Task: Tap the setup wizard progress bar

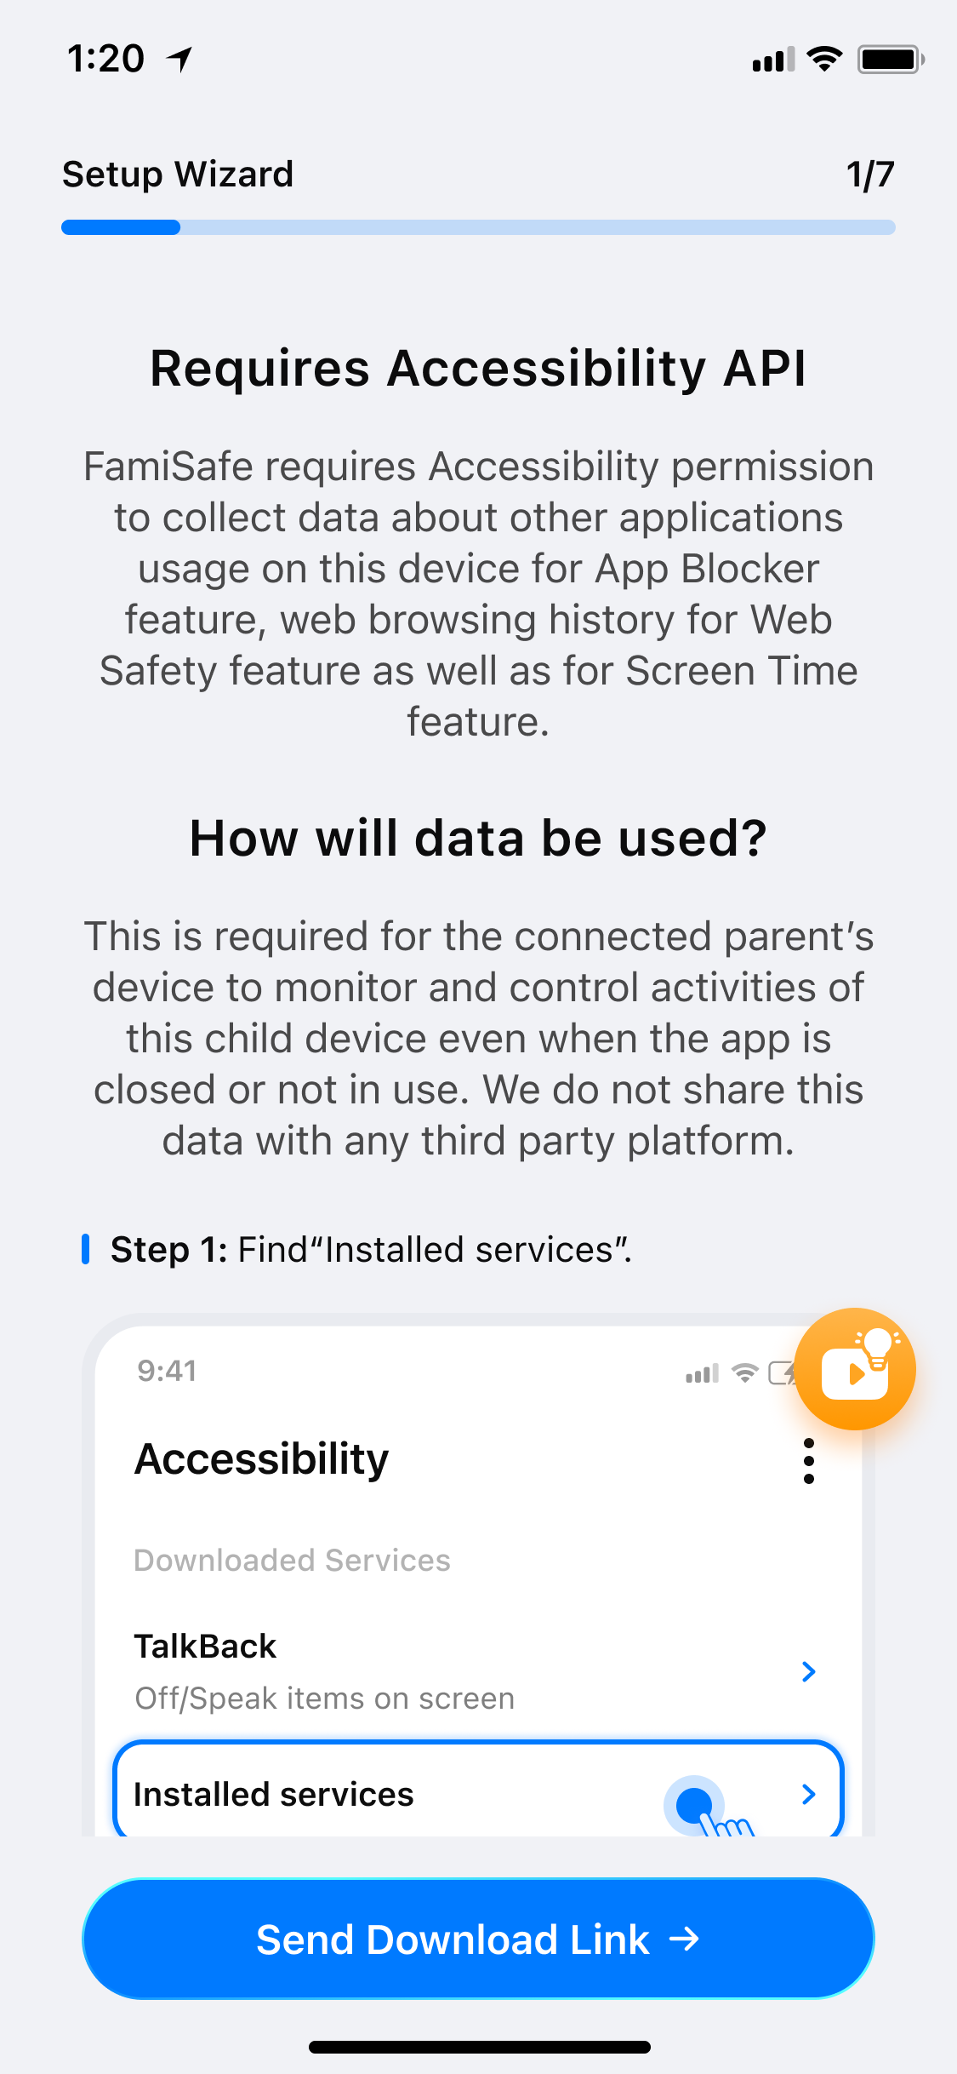Action: coord(478,227)
